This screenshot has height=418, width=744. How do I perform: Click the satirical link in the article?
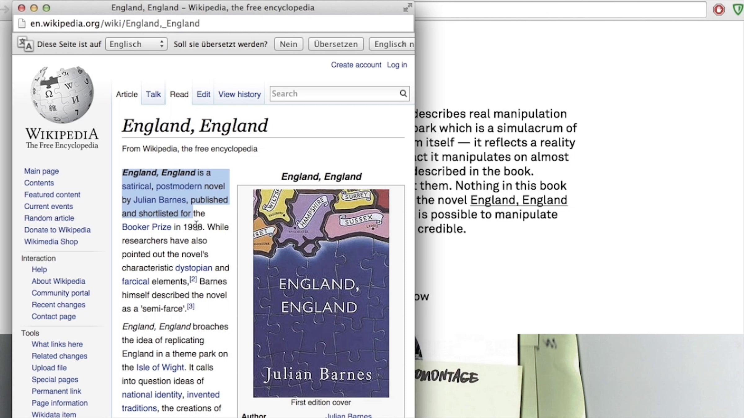click(136, 186)
